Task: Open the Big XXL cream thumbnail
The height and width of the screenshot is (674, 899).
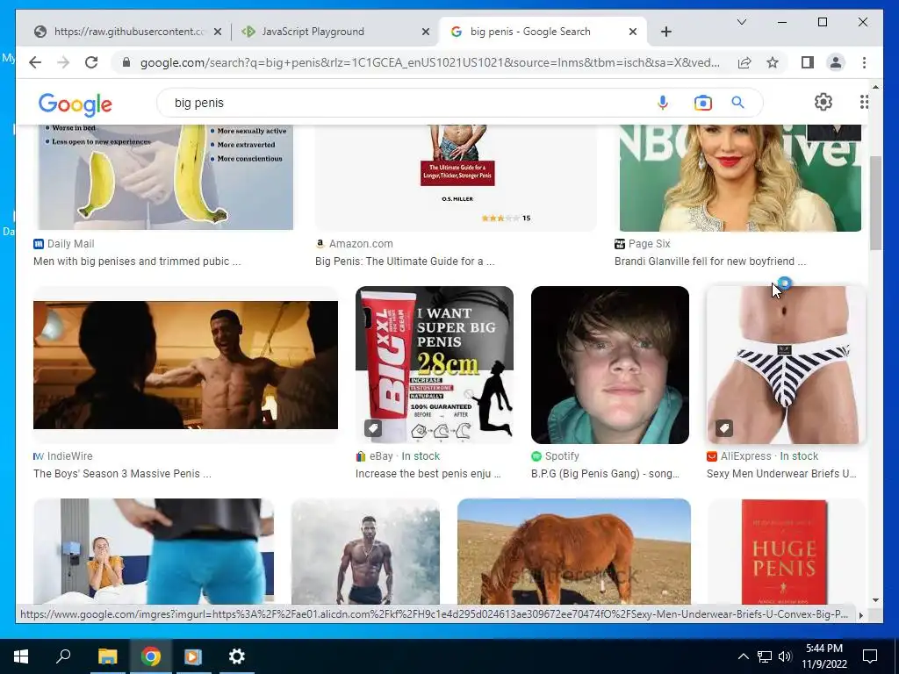Action: click(434, 365)
